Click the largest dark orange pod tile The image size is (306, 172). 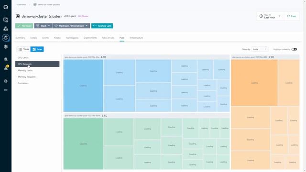point(254,83)
